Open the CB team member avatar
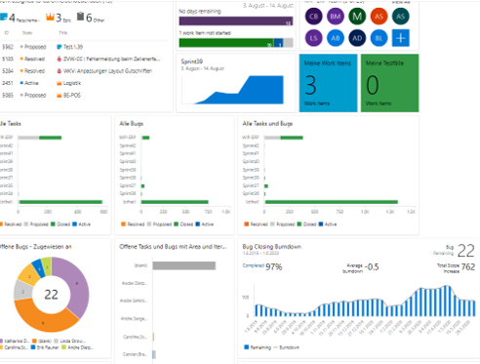The image size is (480, 364). (x=313, y=17)
